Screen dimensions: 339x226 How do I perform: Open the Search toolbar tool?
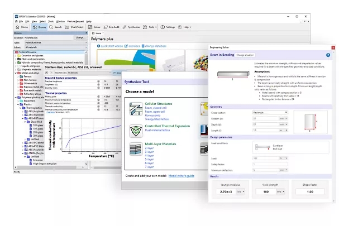point(55,27)
